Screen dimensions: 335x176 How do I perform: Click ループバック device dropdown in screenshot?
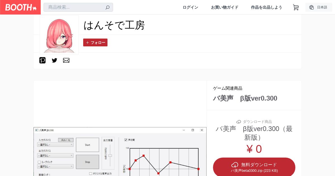tap(55, 167)
